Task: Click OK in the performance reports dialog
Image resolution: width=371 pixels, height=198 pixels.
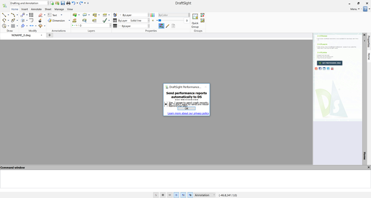Action: click(x=186, y=108)
